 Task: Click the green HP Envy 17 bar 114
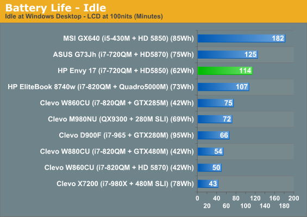(x=225, y=71)
